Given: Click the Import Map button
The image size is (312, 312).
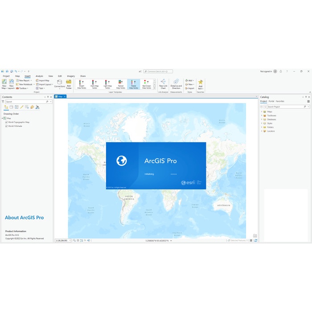Looking at the screenshot, I should [x=42, y=80].
